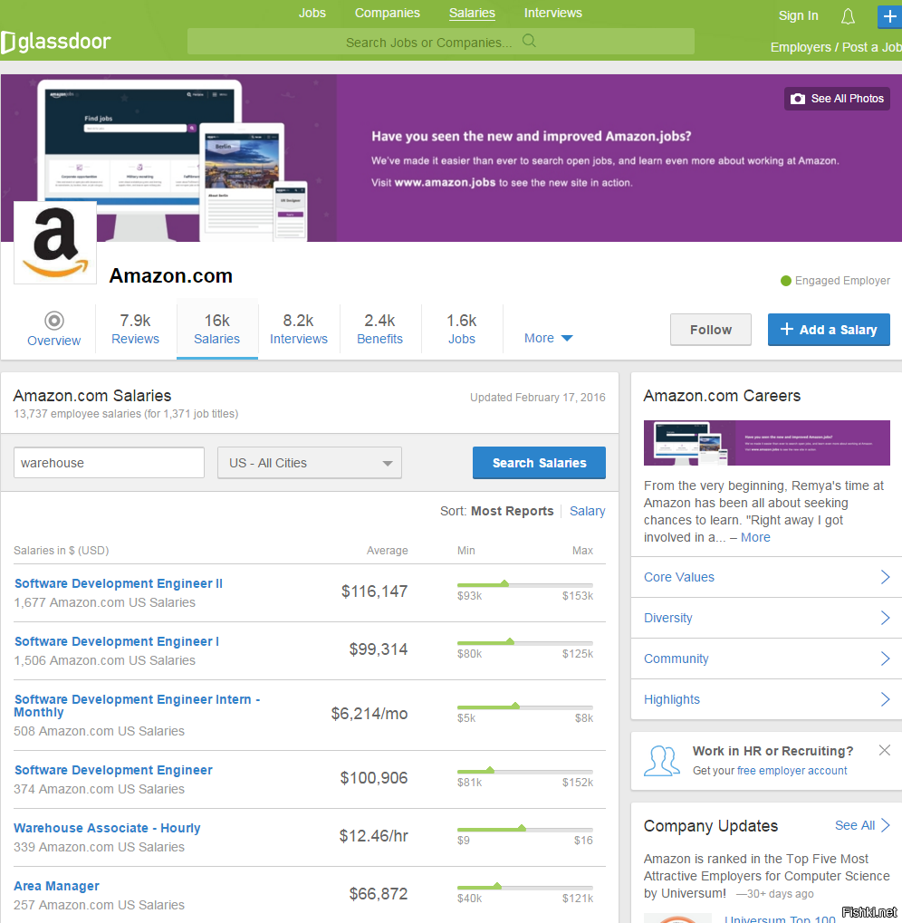Expand the Diversity section
This screenshot has width=902, height=923.
click(x=766, y=618)
